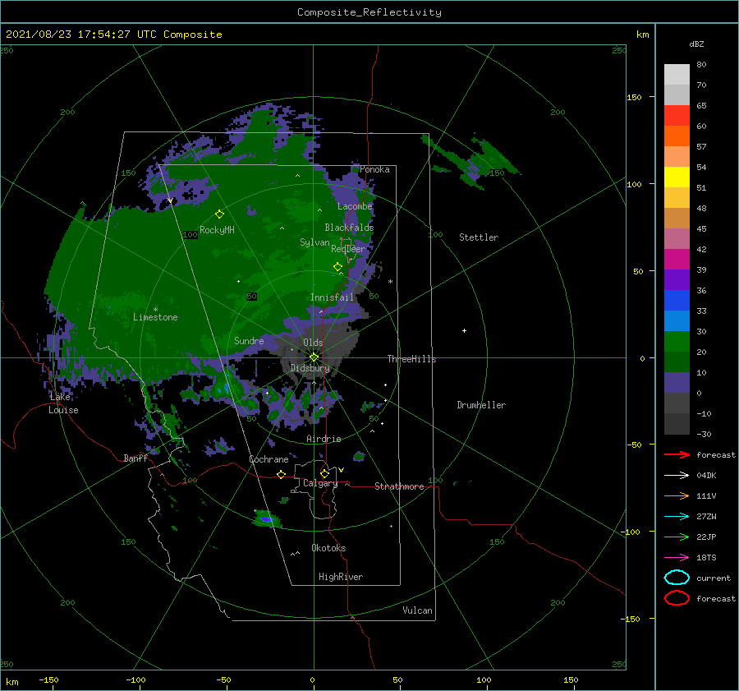Click the 2021/08/23 17:54:27 UTC timestamp
Image resolution: width=739 pixels, height=691 pixels.
coord(113,34)
